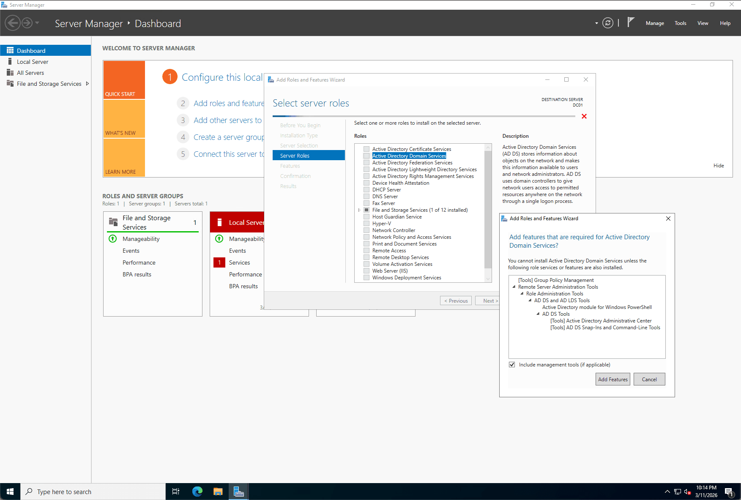Screen dimensions: 741x500
Task: Check the DNS Server role checkbox
Action: 366,197
